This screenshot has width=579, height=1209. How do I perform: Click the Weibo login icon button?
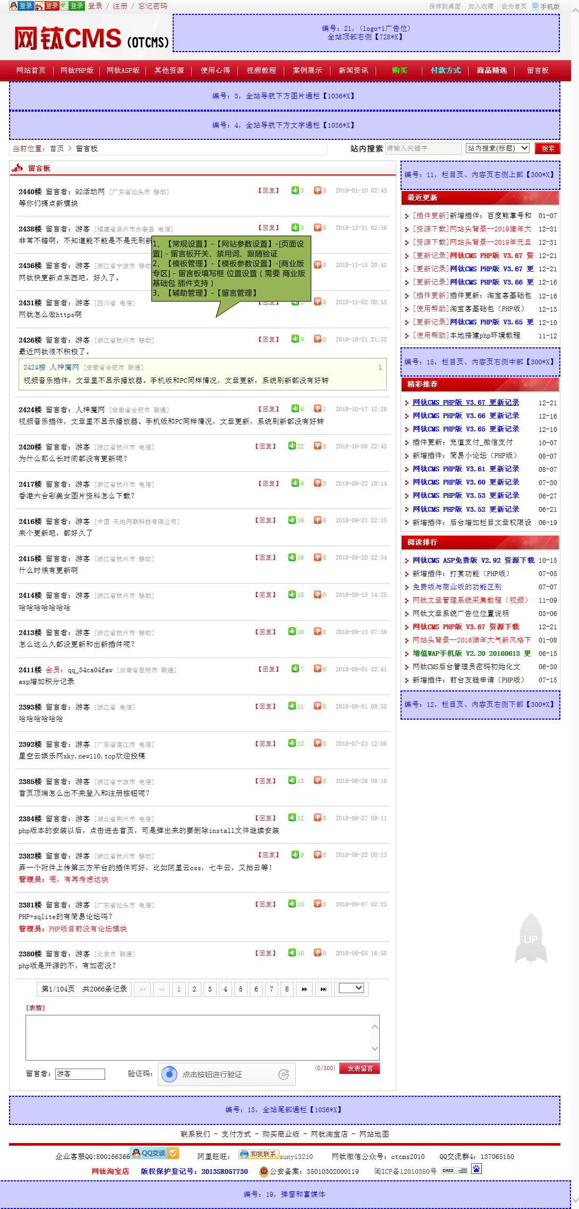[47, 6]
